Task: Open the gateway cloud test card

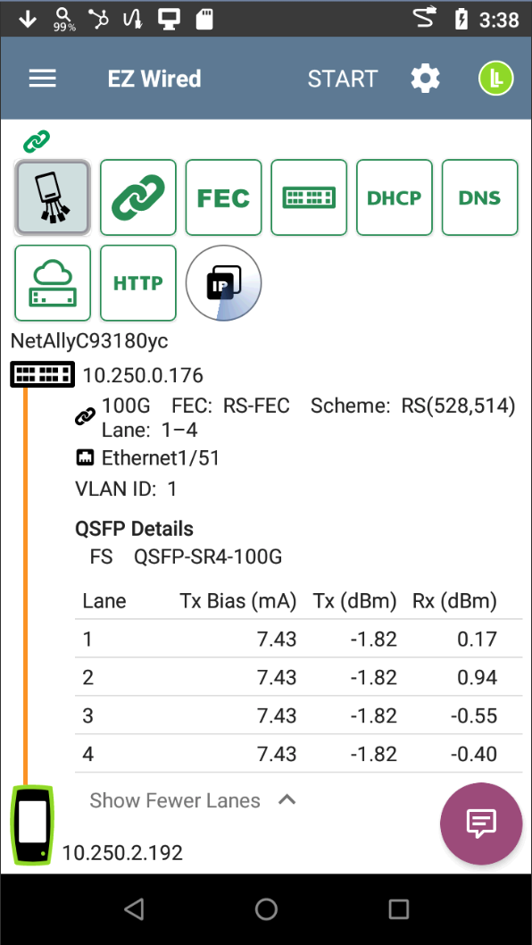Action: coord(53,282)
